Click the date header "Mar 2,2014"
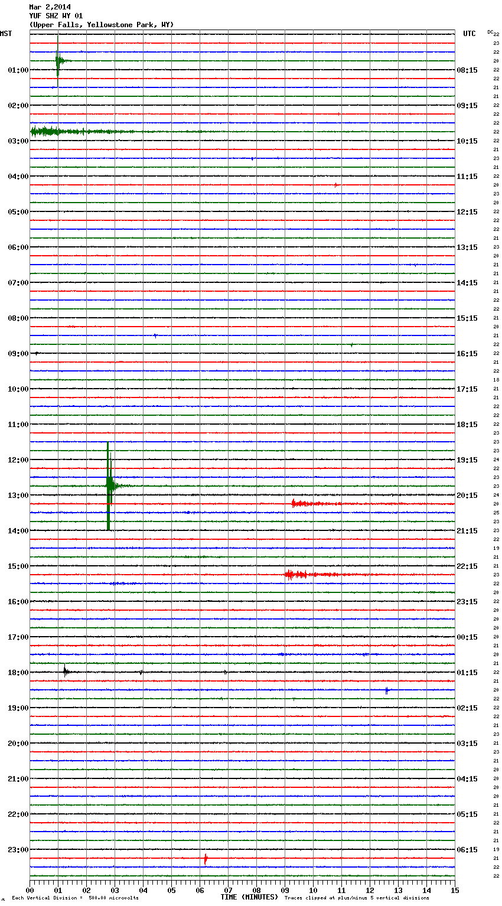Screen dimensions: 502x906 [50, 7]
